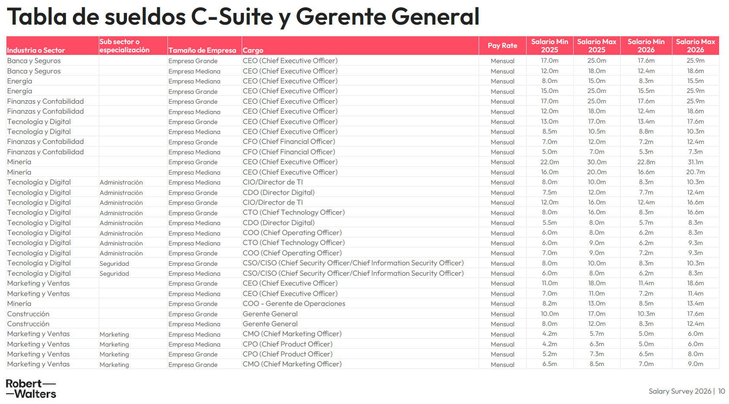Click the 'Pay Rate' column header

[x=502, y=45]
